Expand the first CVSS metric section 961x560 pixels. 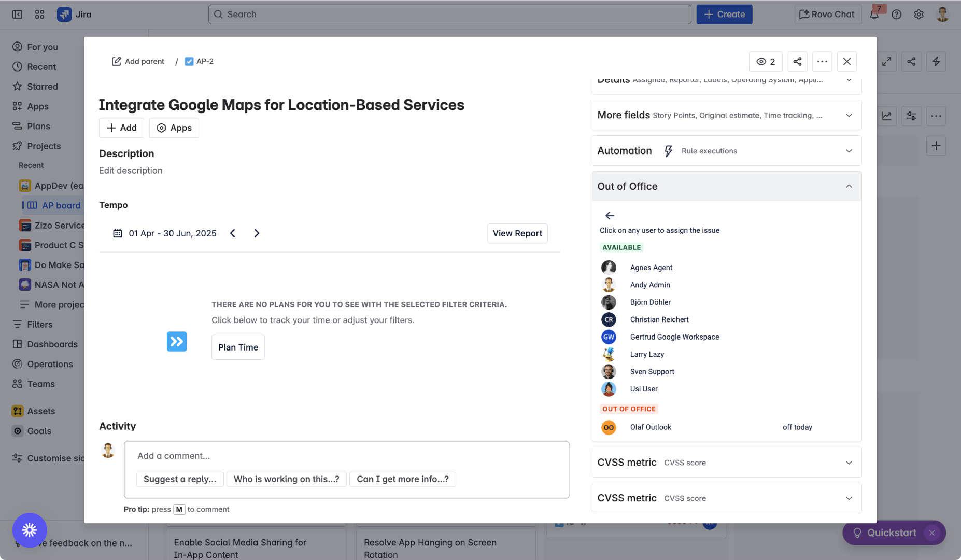tap(849, 463)
